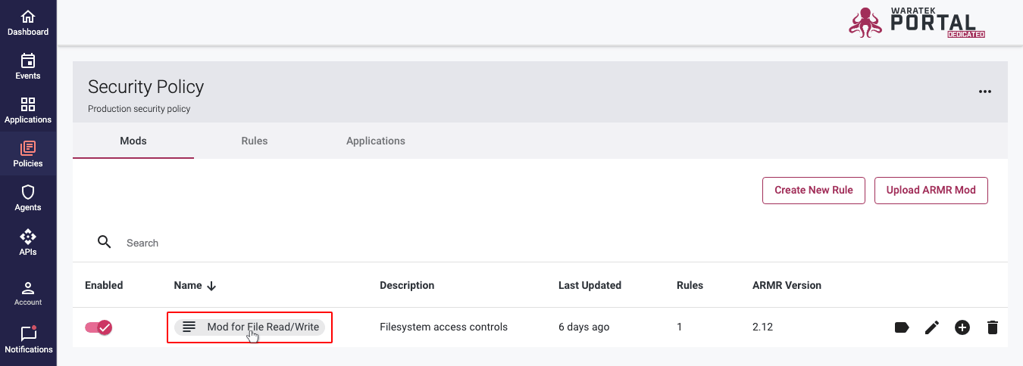Image resolution: width=1023 pixels, height=366 pixels.
Task: Open the Mod for File Read/Write chip
Action: point(250,327)
